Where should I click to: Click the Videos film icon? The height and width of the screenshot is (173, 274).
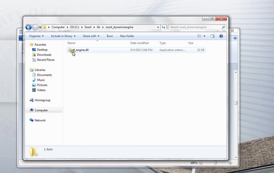coord(34,90)
